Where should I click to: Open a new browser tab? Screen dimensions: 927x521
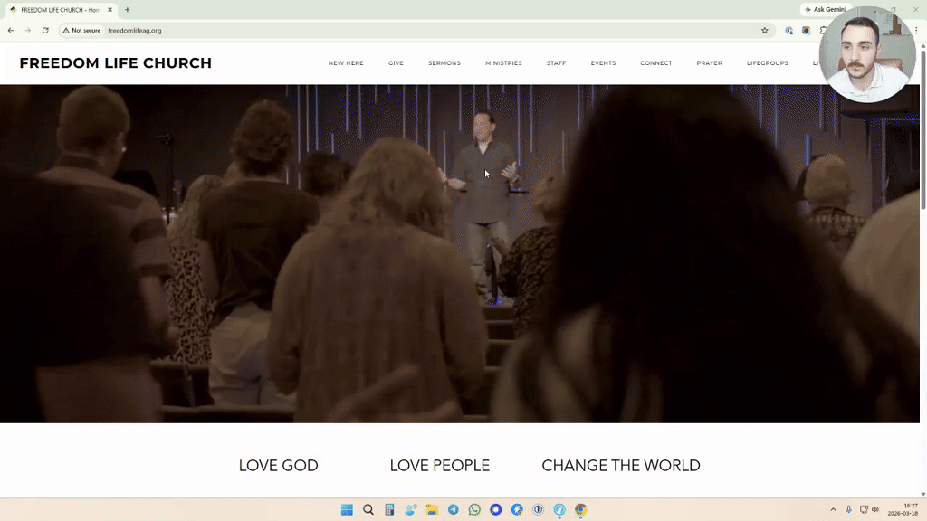[127, 10]
